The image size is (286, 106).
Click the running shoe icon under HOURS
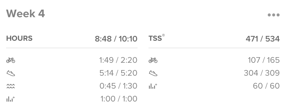point(11,73)
